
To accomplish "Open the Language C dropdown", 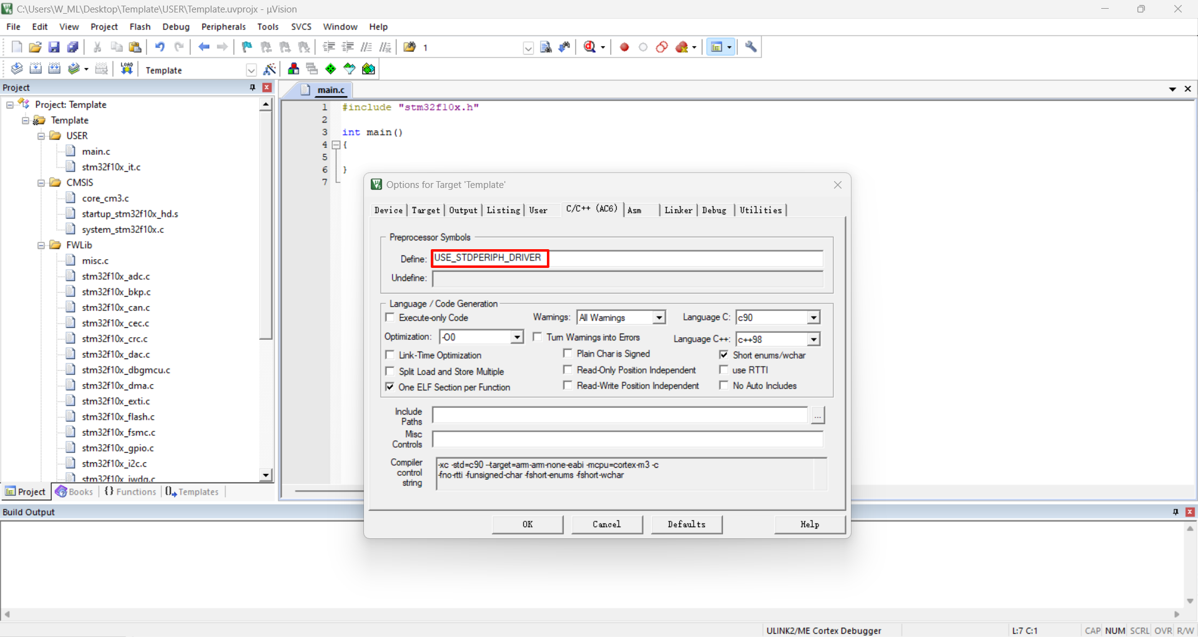I will pyautogui.click(x=813, y=318).
